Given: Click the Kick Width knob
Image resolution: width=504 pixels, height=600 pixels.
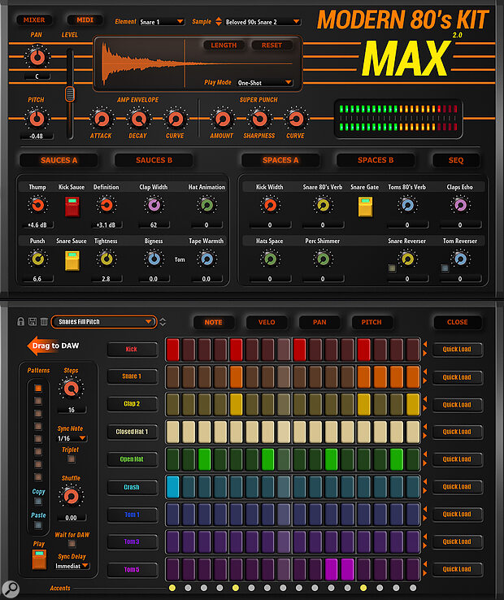Looking at the screenshot, I should [270, 206].
